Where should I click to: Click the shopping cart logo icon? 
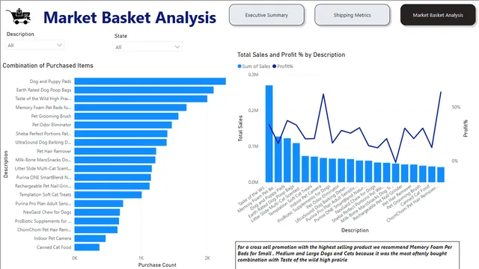tap(19, 16)
